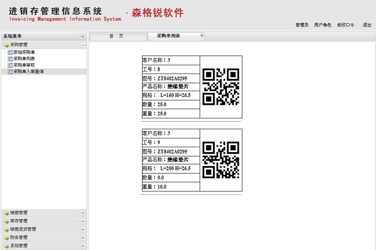Image resolution: width=376 pixels, height=250 pixels.
Task: Select 采购单入库查询 in the sidebar tree
Action: 28,71
